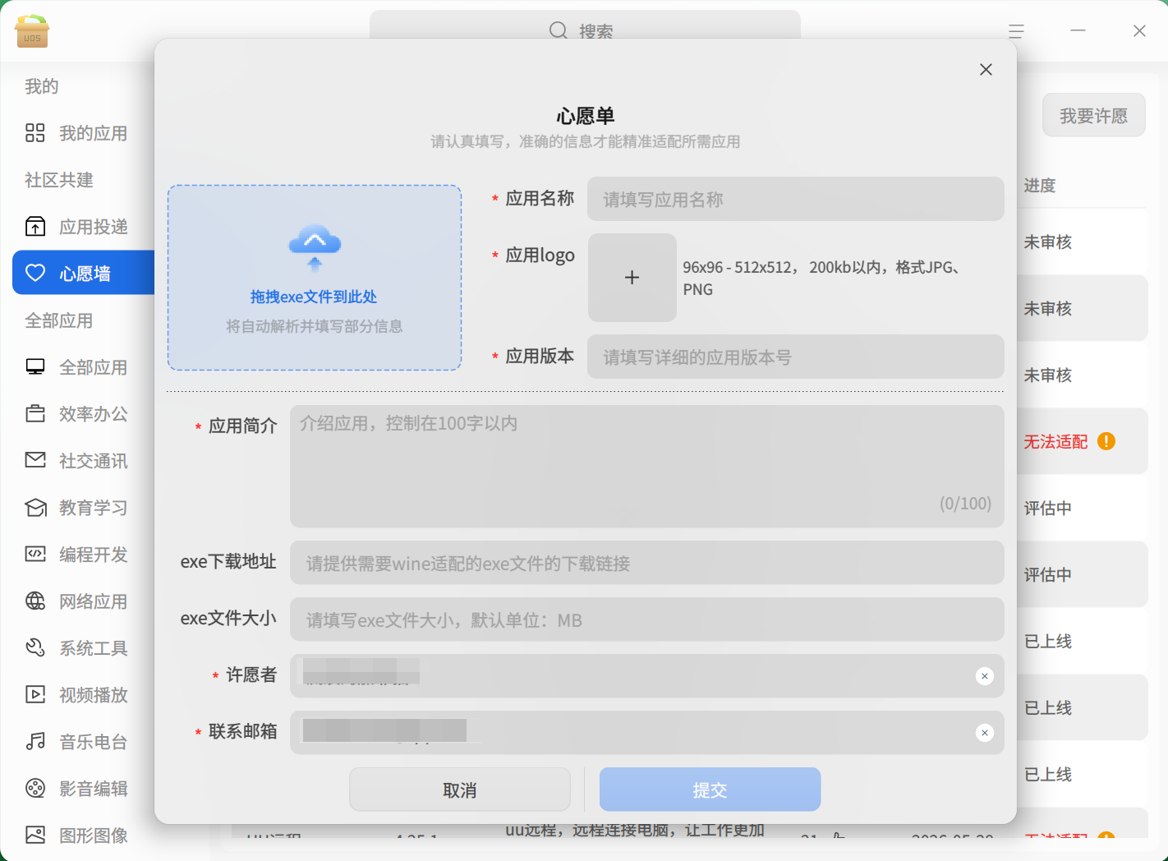Click the 提交 submit button
The image size is (1168, 861).
(x=710, y=790)
